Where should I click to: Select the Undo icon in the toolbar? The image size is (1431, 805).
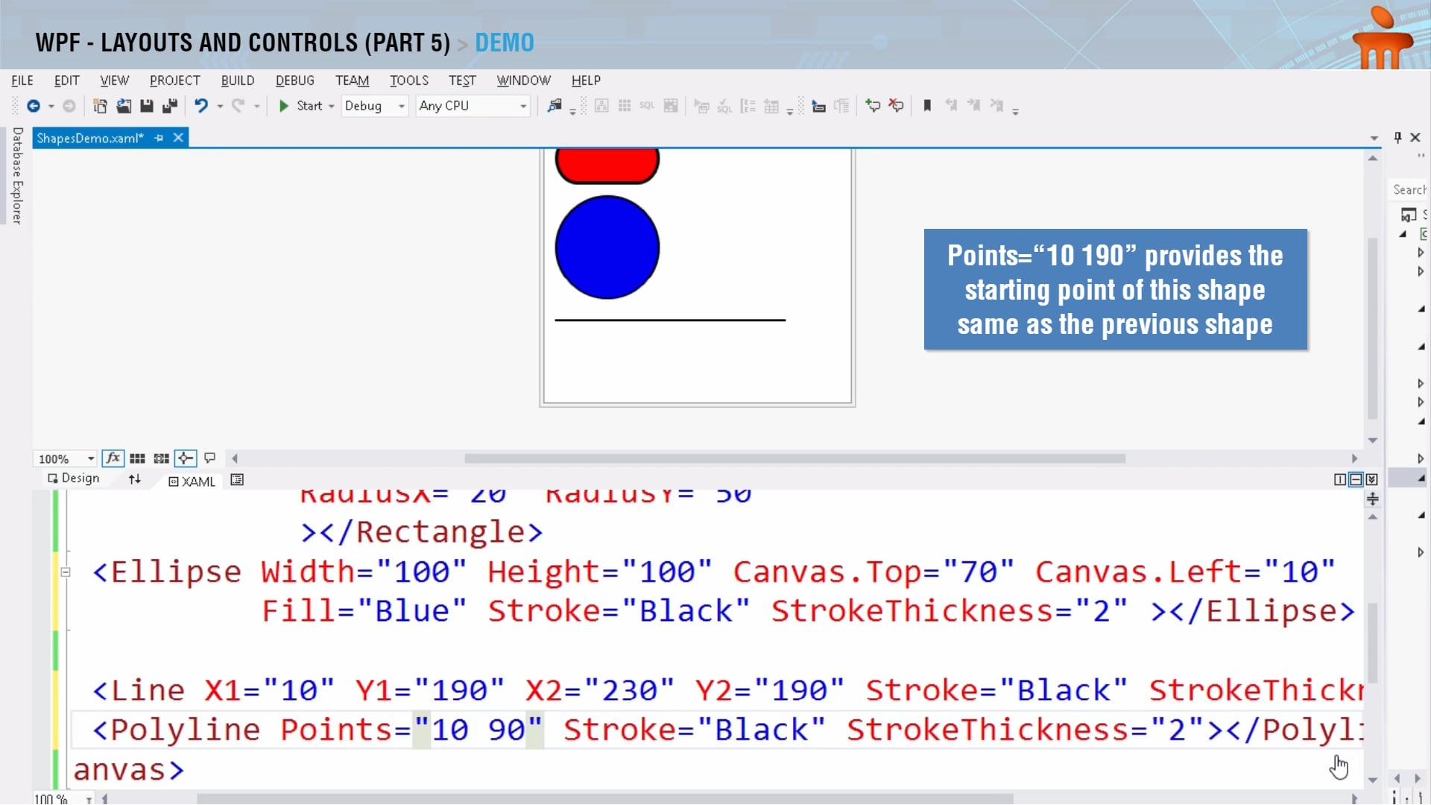[202, 106]
